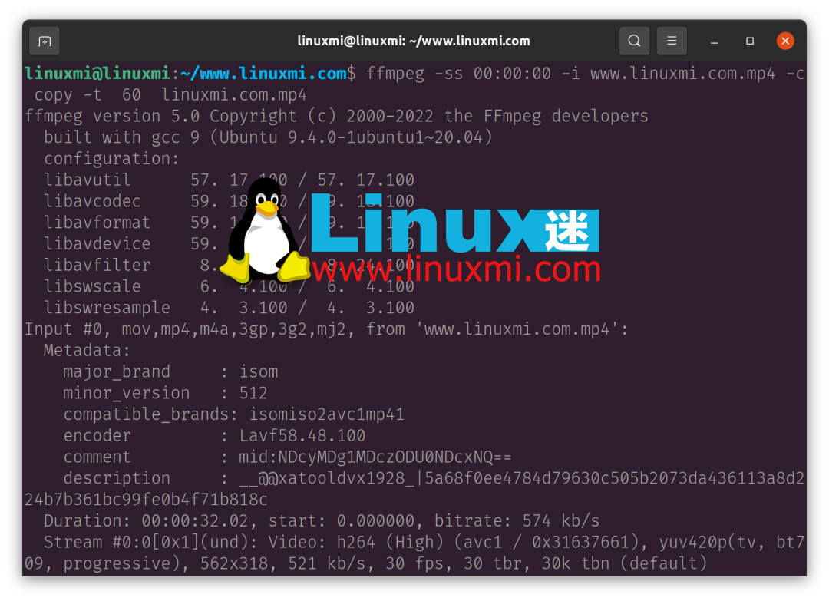Click the ffmpeg version 5.0 line
Image resolution: width=829 pixels, height=601 pixels.
pos(336,116)
